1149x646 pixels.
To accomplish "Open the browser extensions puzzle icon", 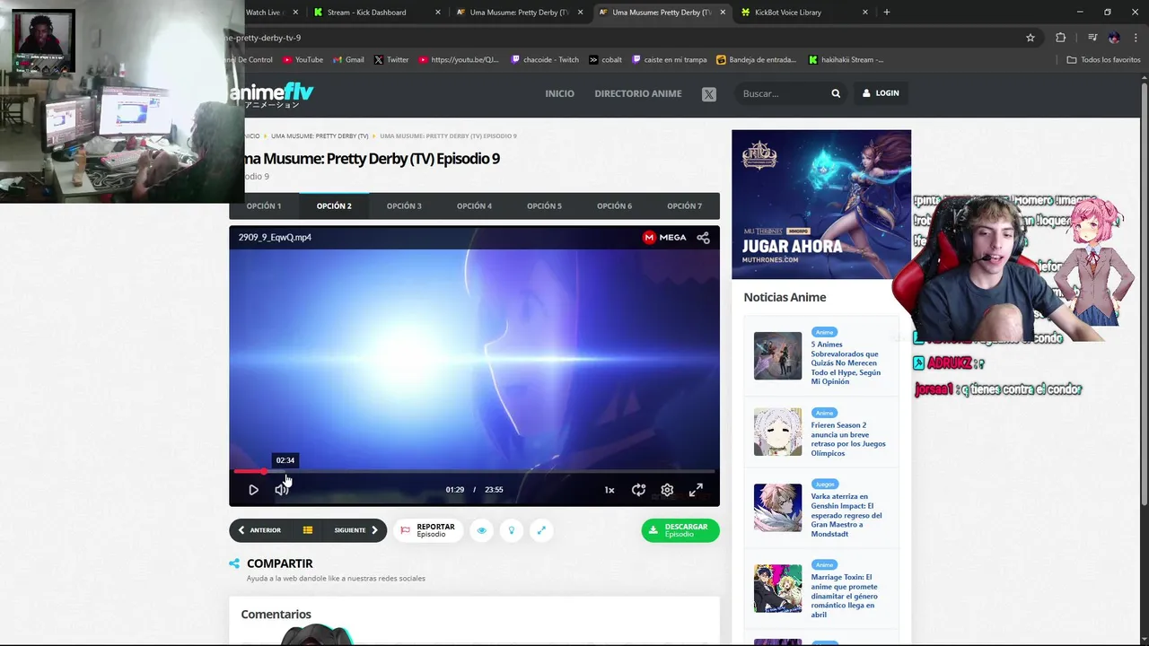I will coord(1061,38).
